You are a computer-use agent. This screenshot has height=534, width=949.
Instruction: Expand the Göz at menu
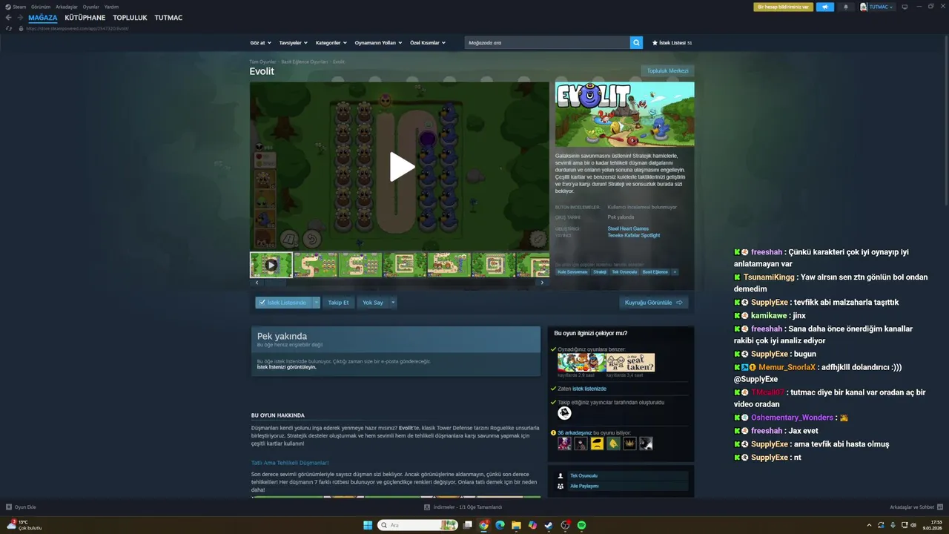tap(261, 43)
